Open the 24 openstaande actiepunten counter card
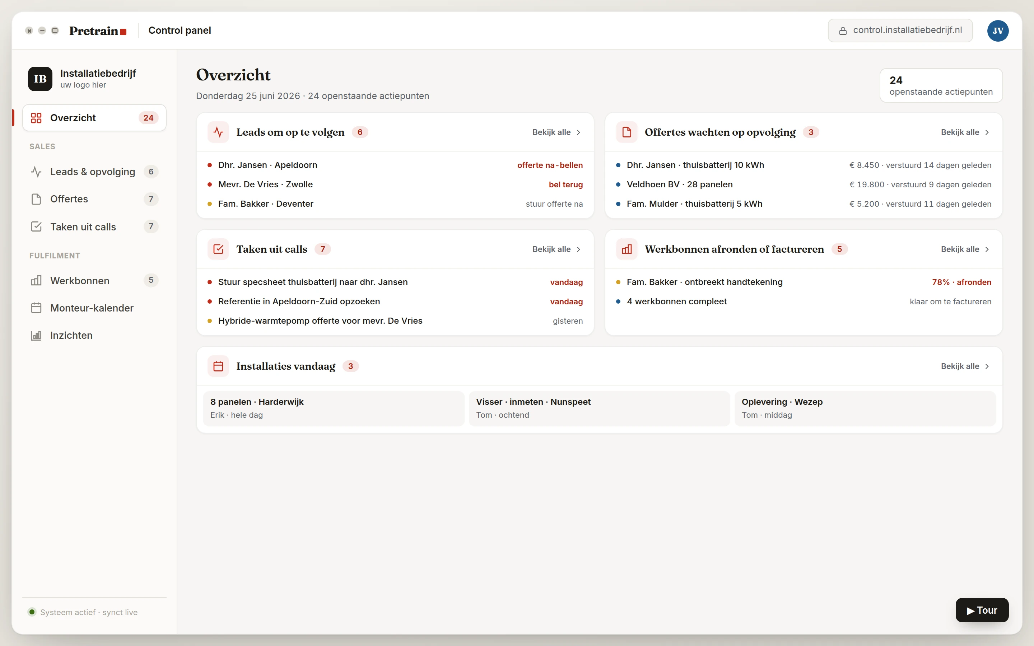 click(941, 85)
